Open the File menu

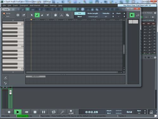(4, 5)
